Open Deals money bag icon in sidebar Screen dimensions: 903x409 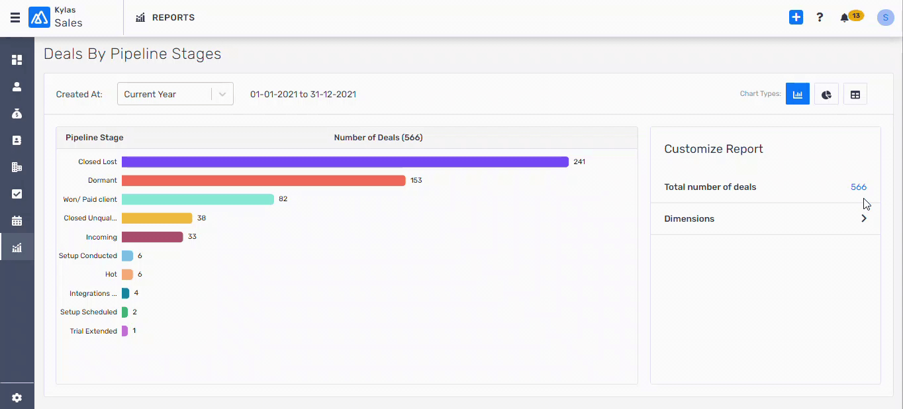[x=17, y=114]
